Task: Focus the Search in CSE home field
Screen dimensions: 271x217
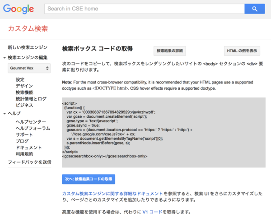Action: tap(145, 9)
